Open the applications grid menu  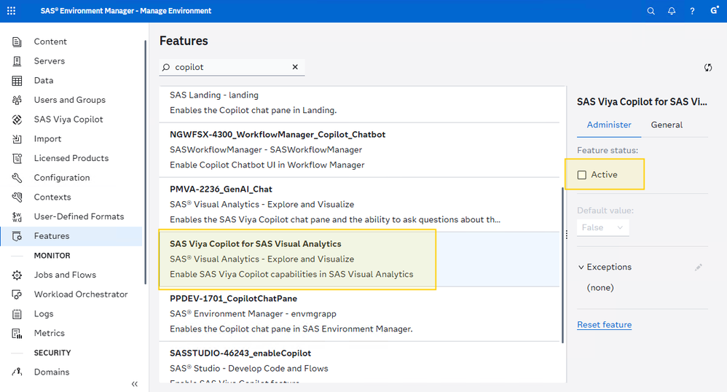(x=11, y=11)
